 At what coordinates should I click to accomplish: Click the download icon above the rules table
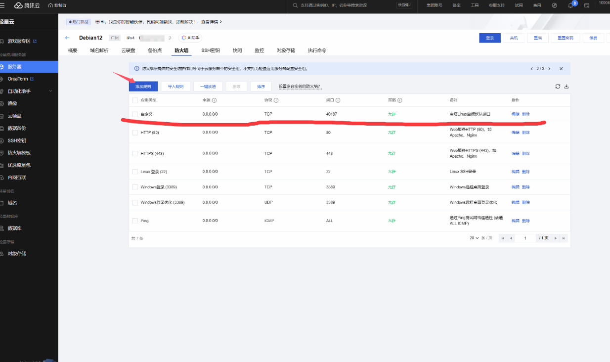click(566, 87)
